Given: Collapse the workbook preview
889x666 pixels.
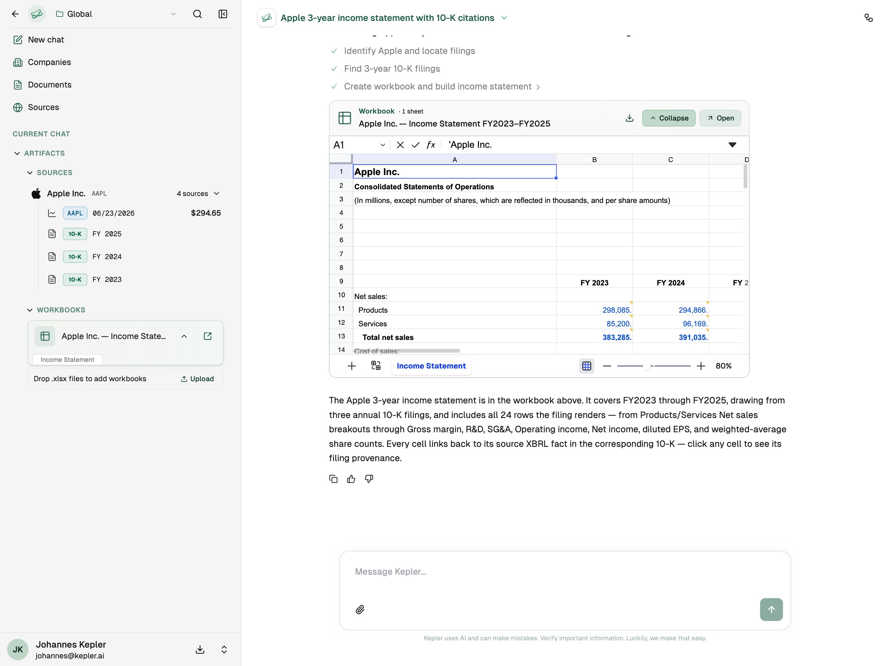Looking at the screenshot, I should [669, 118].
